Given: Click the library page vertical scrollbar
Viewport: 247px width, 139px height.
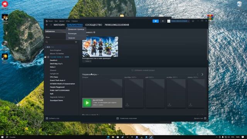Looking at the screenshot, I should (207, 45).
